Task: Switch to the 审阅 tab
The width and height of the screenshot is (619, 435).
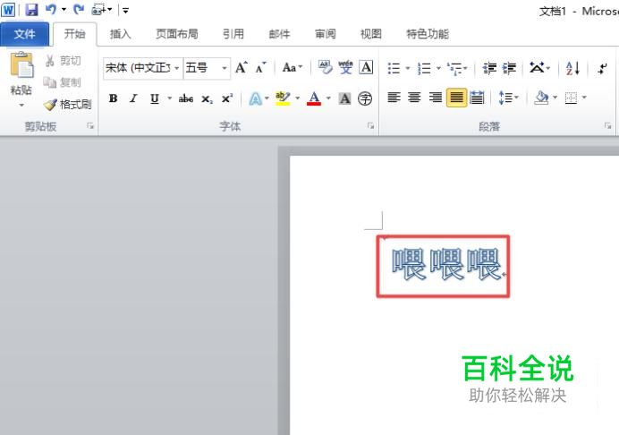Action: (325, 34)
